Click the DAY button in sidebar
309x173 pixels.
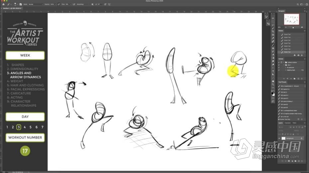click(x=25, y=117)
